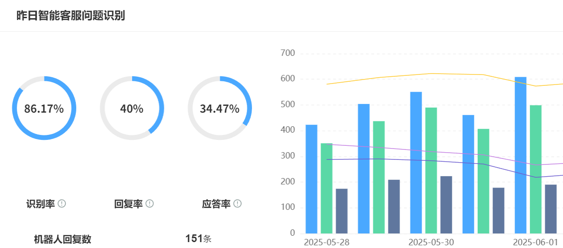Click the 40% reply rate ring

(x=132, y=109)
